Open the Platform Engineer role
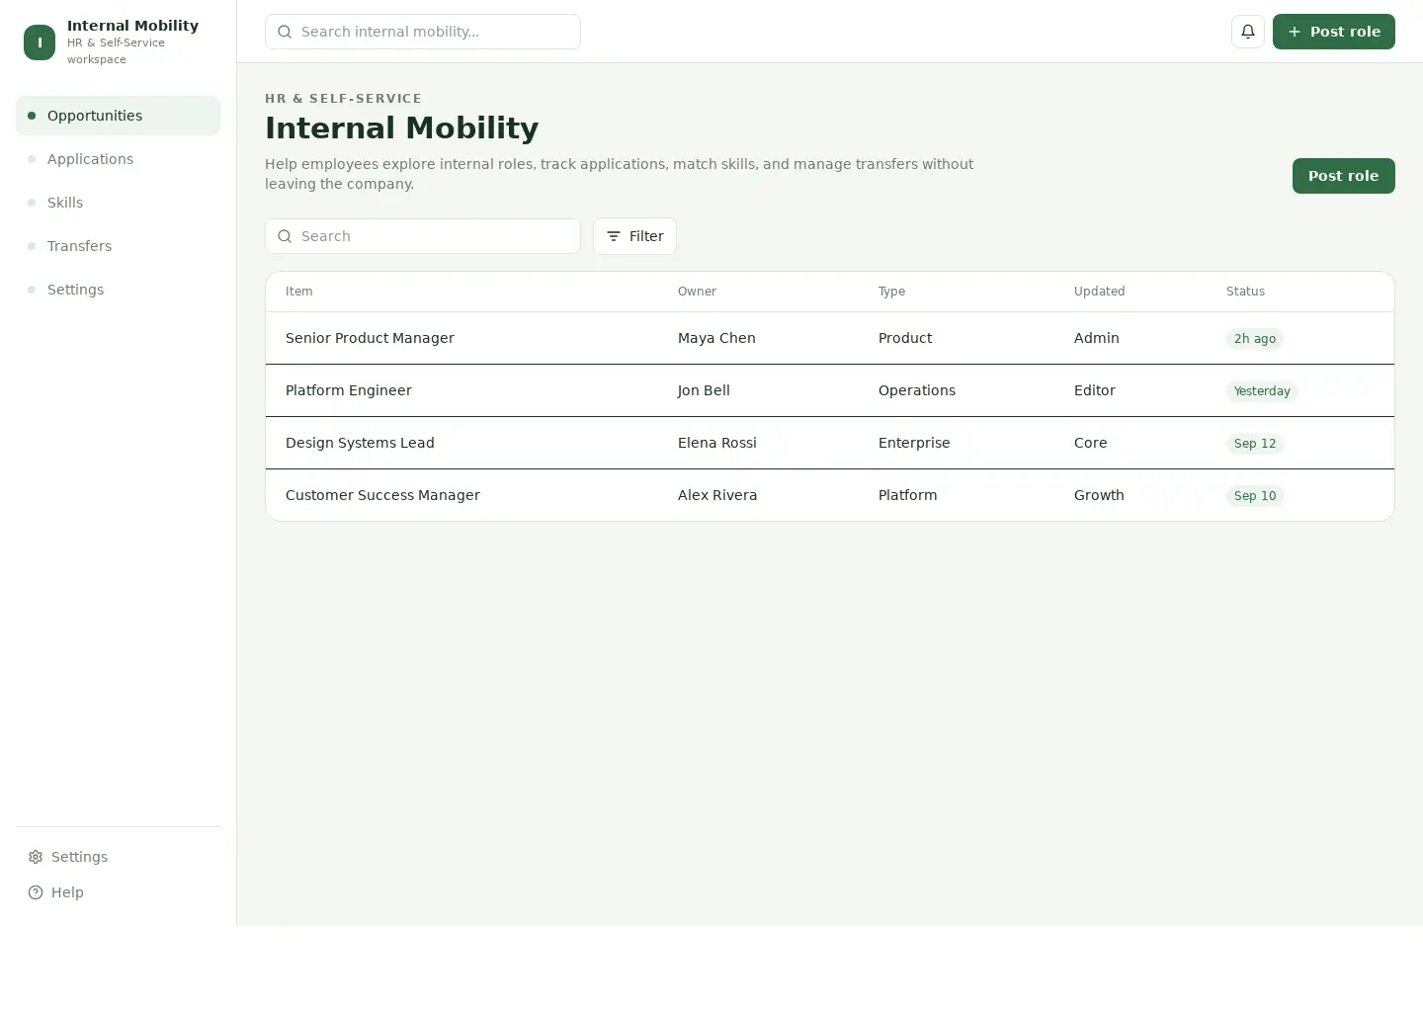1423x1012 pixels. coord(349,390)
